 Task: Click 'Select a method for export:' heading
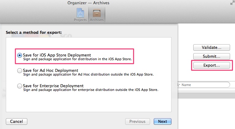[x=34, y=32]
